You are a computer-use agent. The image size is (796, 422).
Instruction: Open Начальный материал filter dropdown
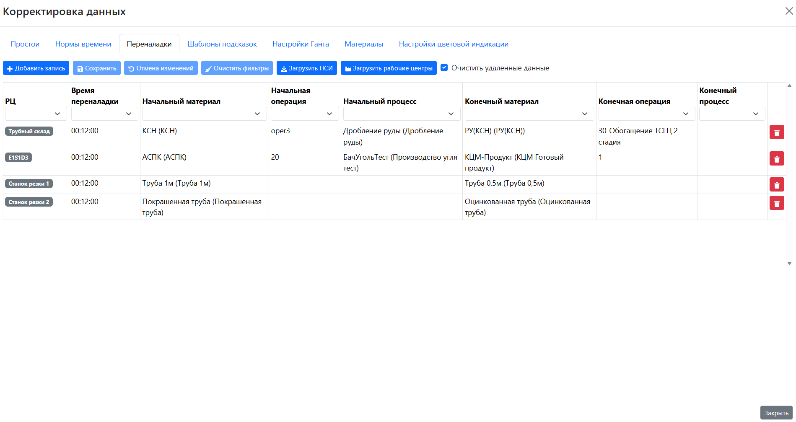click(x=204, y=114)
